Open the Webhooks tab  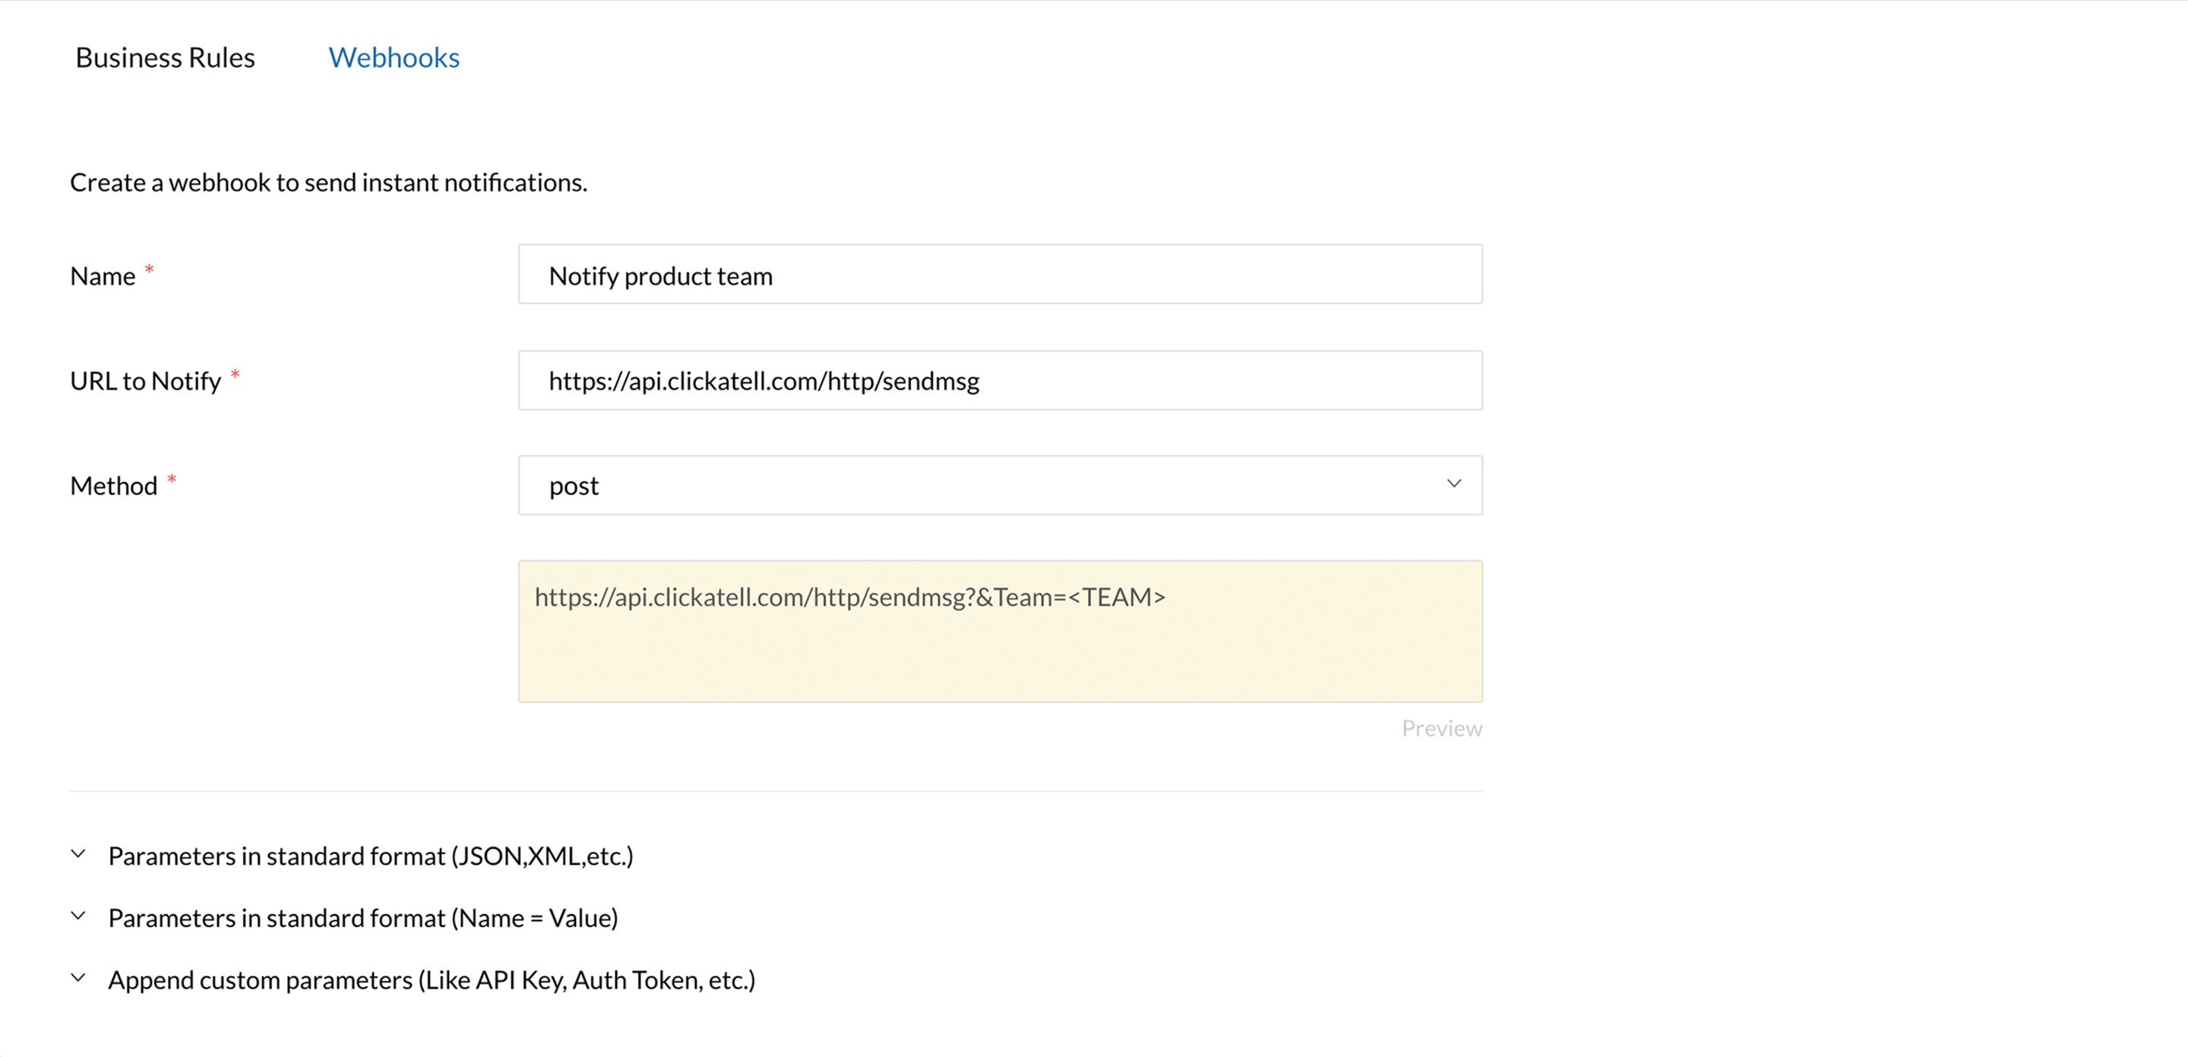click(x=394, y=58)
